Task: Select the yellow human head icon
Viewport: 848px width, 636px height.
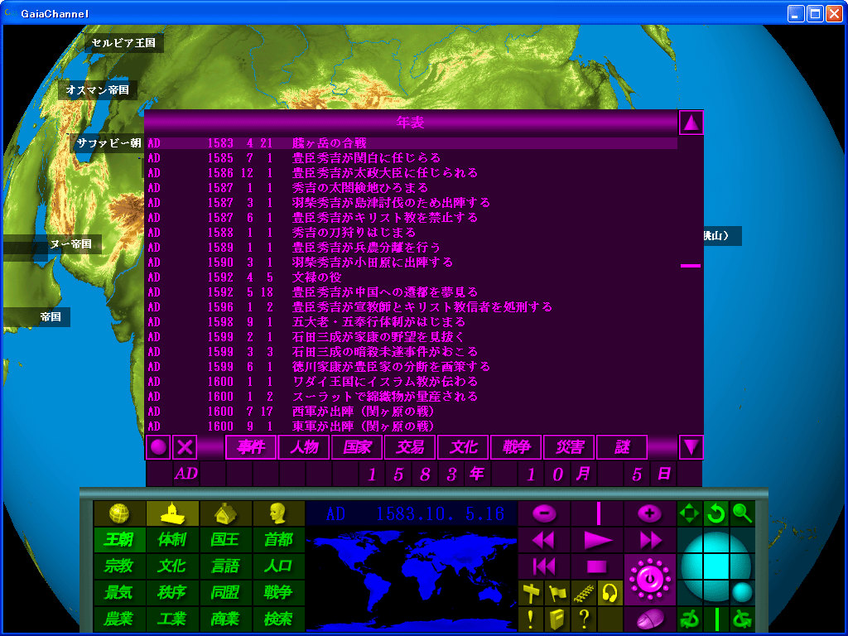Action: (x=278, y=513)
